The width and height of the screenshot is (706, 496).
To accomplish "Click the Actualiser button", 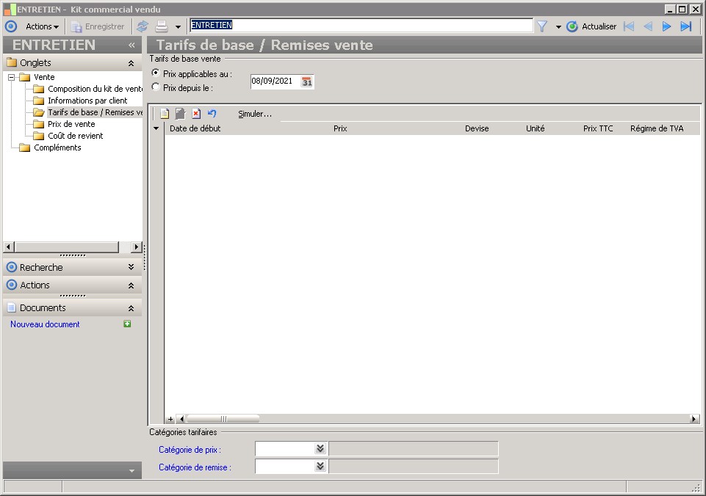I will (x=591, y=26).
